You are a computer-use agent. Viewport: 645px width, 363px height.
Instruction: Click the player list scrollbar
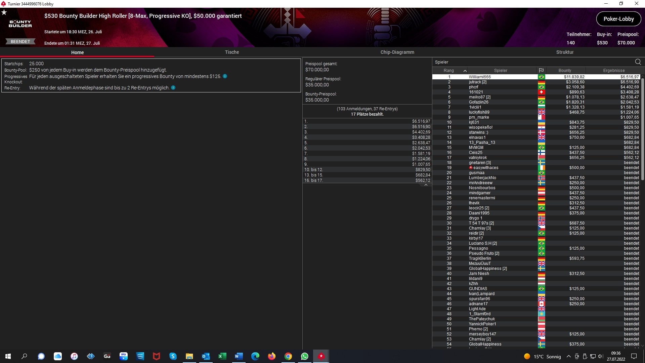642,129
